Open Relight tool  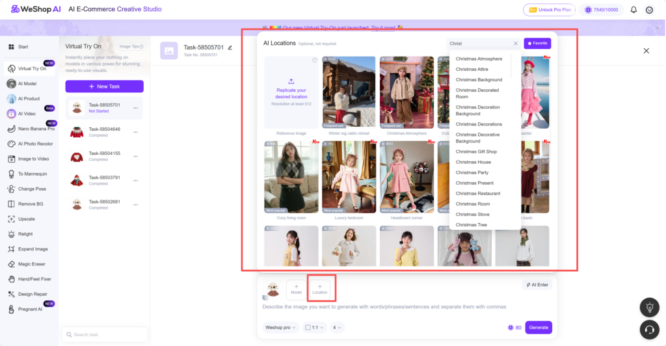pos(21,234)
